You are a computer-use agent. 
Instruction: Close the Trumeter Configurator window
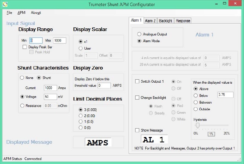pyautogui.click(x=235, y=3)
